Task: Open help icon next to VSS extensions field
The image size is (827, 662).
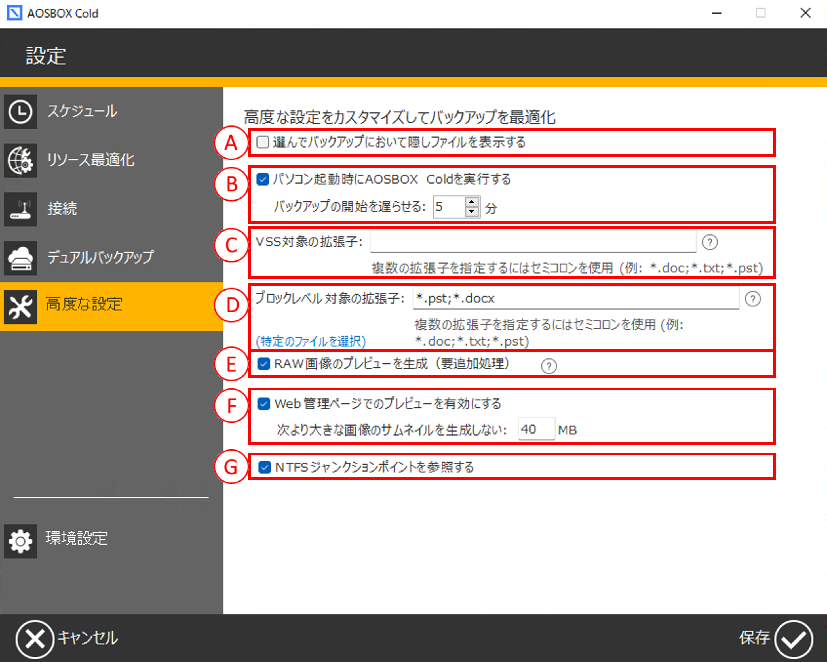Action: [x=709, y=242]
